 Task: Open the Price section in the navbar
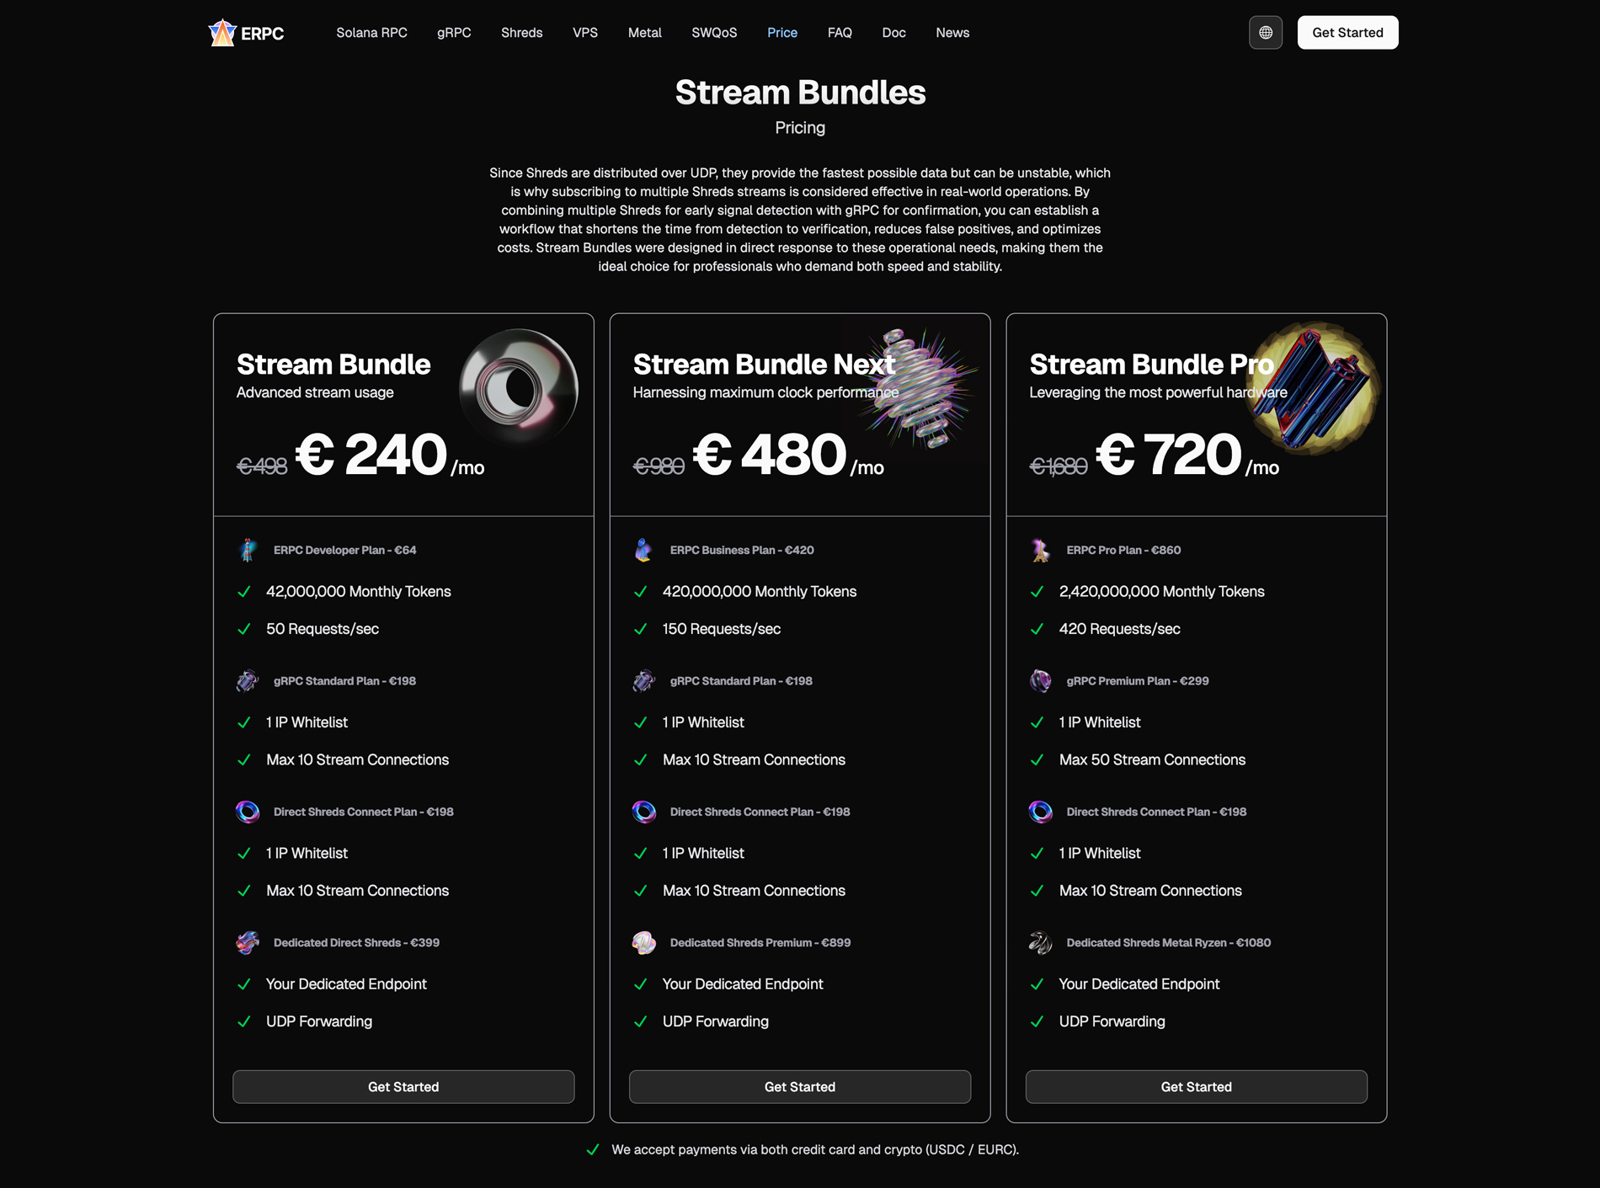pyautogui.click(x=781, y=33)
